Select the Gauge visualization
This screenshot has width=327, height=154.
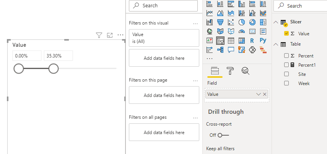point(242,31)
